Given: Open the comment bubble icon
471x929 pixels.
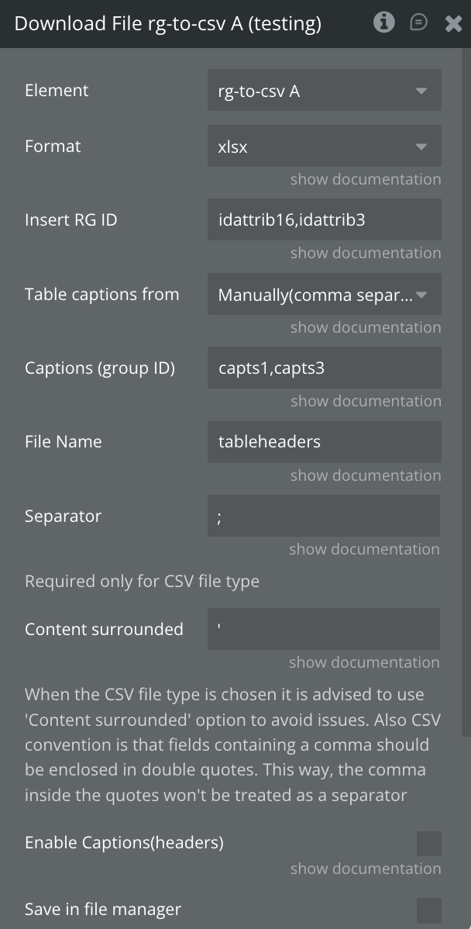Looking at the screenshot, I should click(x=418, y=22).
